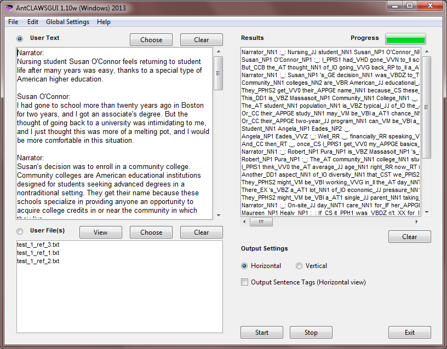
Task: Choose Horizontal output setting
Action: (244, 266)
